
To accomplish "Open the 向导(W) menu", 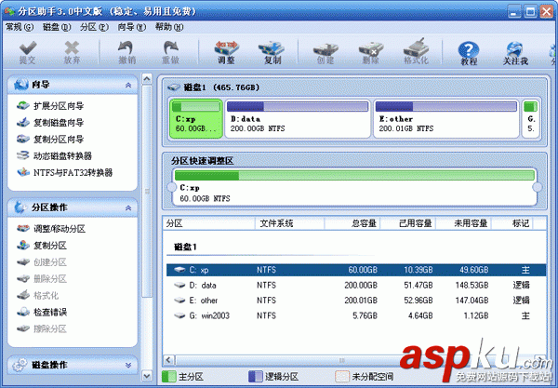I will tap(132, 27).
